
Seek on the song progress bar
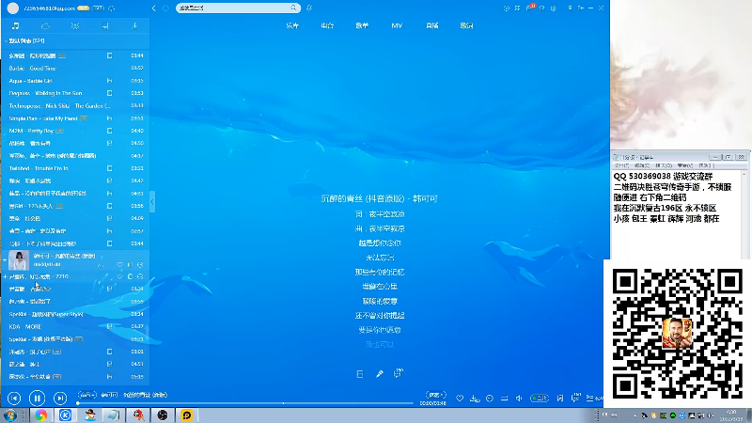click(245, 403)
